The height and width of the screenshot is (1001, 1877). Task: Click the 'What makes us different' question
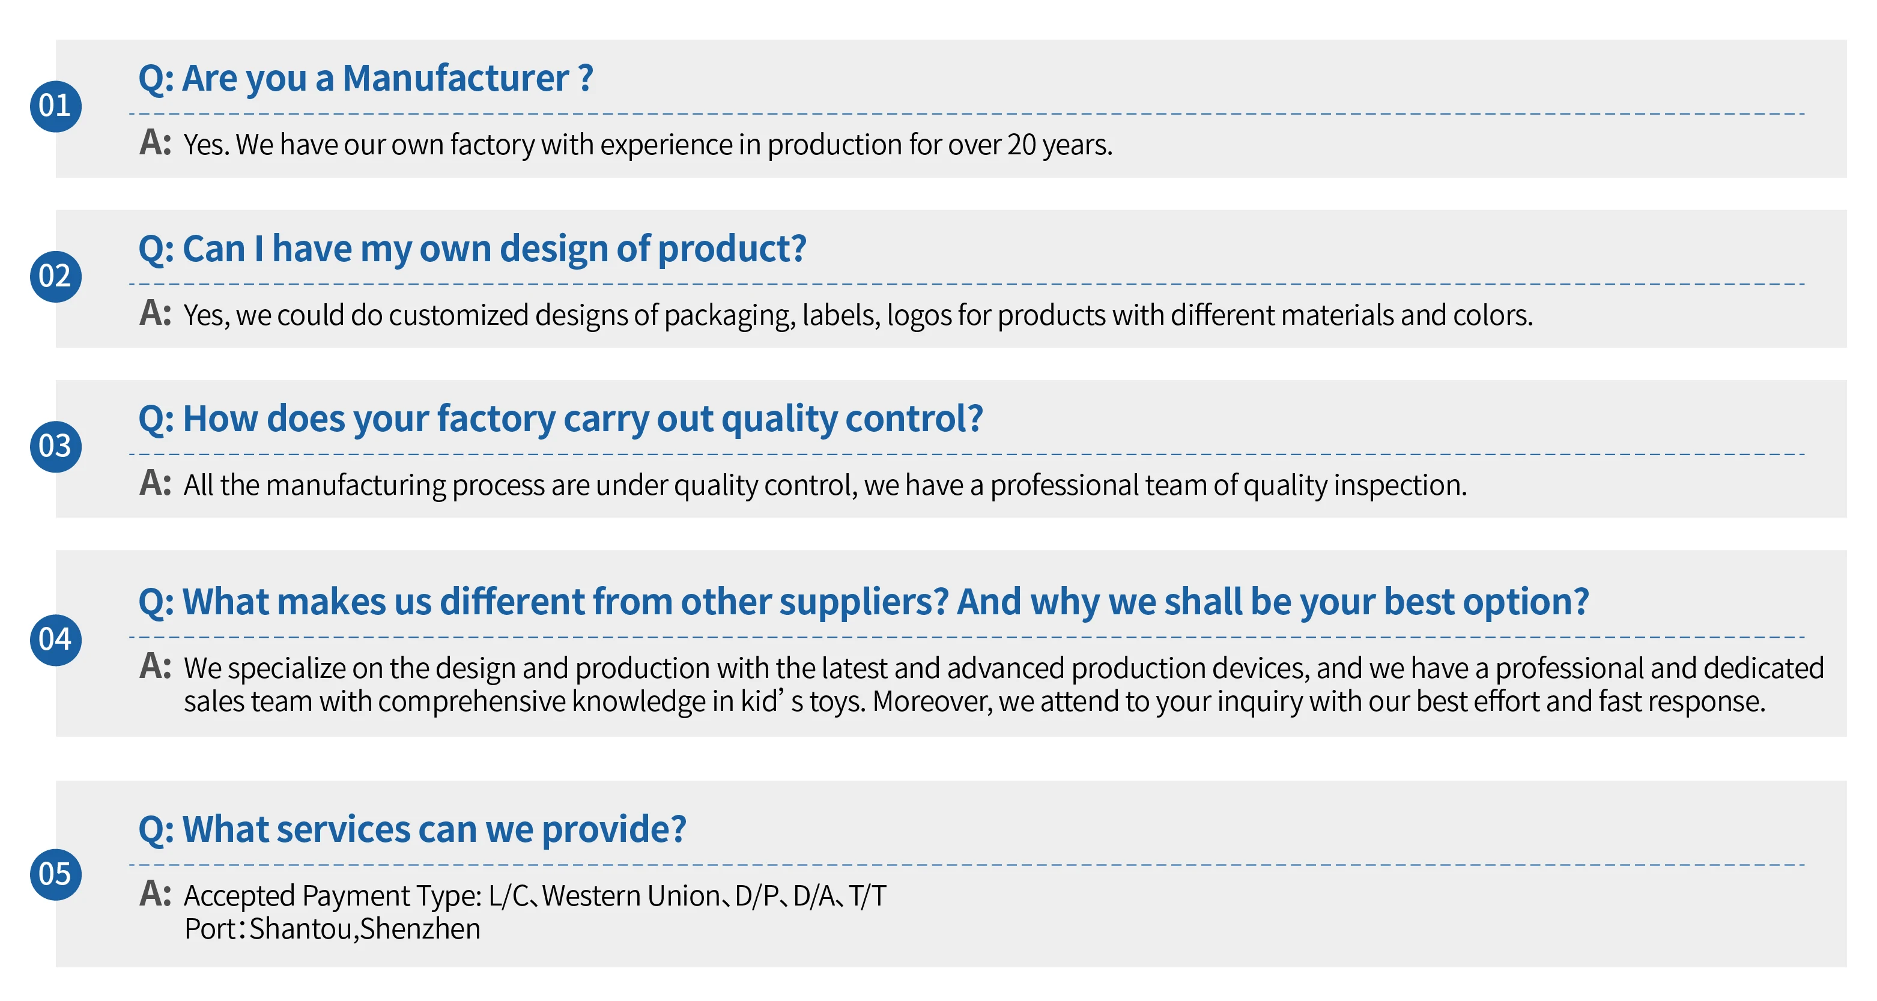[863, 602]
